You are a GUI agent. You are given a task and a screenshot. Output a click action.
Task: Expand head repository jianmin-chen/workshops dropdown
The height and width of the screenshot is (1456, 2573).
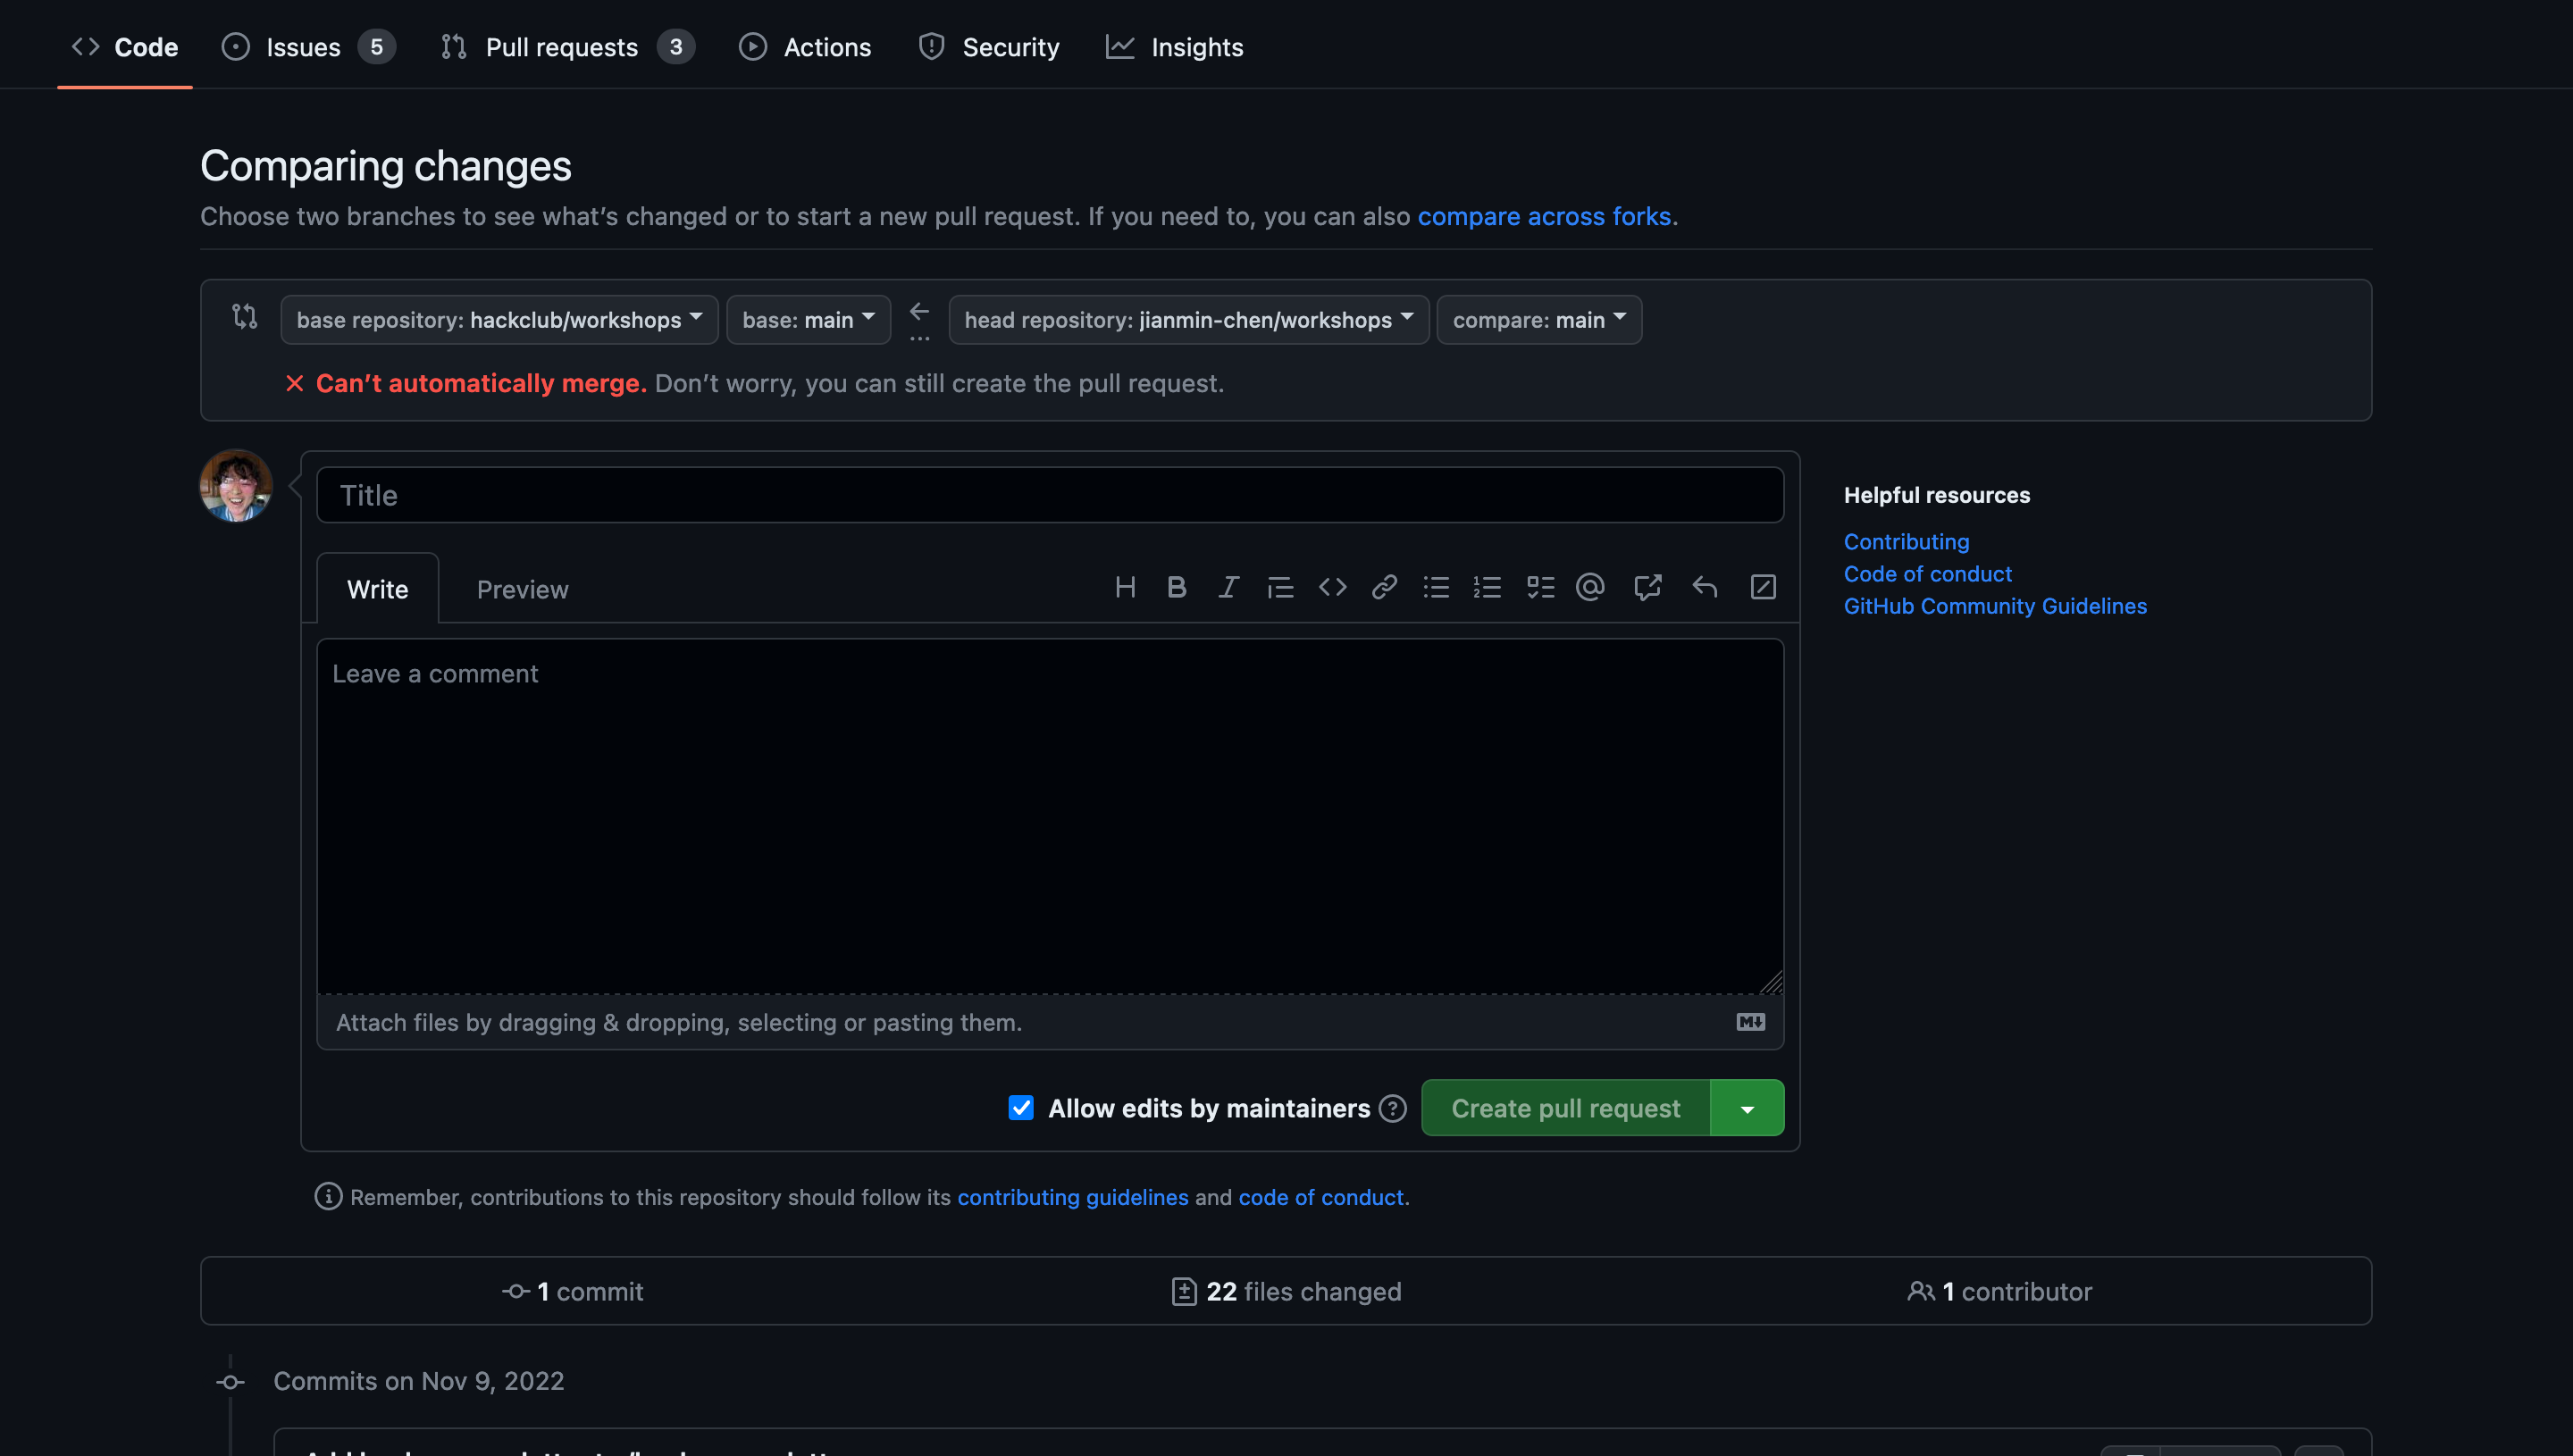(1187, 320)
